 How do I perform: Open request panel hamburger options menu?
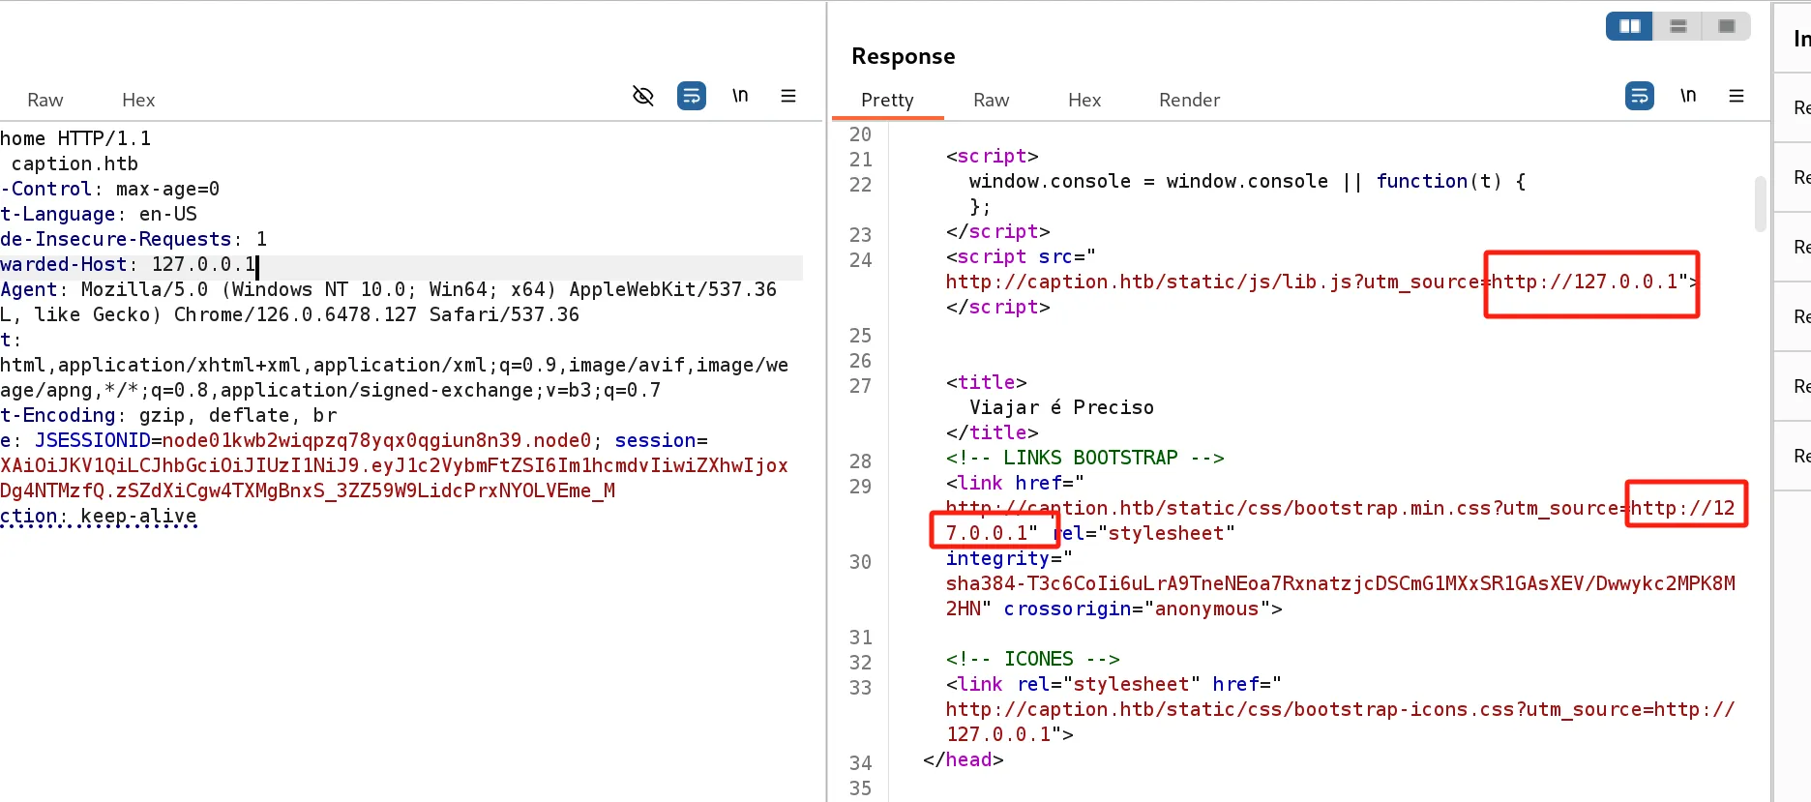(x=788, y=96)
